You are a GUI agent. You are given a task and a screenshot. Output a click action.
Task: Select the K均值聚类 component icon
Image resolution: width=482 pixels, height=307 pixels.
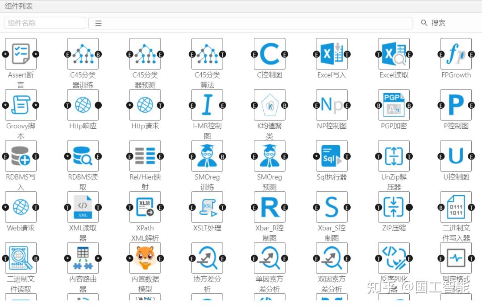[270, 105]
